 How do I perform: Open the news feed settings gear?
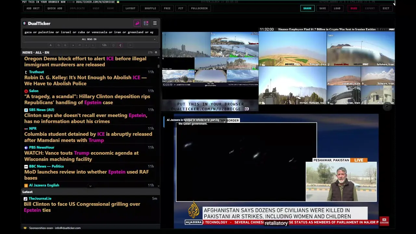(x=156, y=52)
